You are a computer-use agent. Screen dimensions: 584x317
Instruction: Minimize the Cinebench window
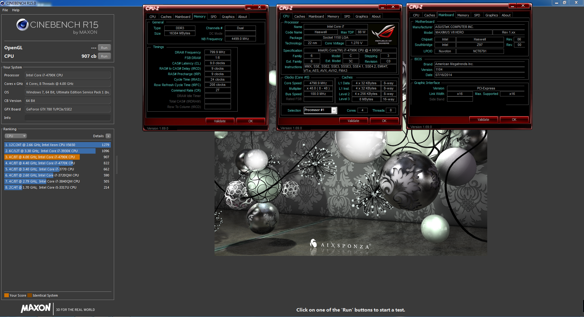pos(557,3)
